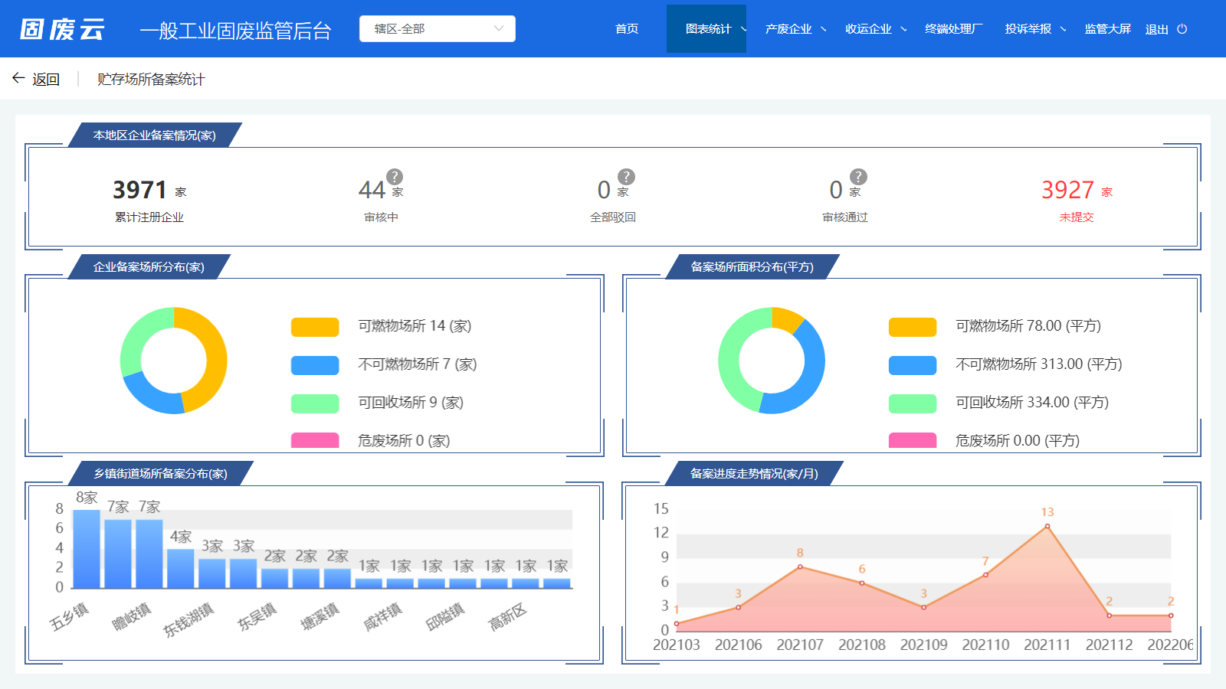Click the 固废云 logo
This screenshot has height=689, width=1226.
click(62, 29)
